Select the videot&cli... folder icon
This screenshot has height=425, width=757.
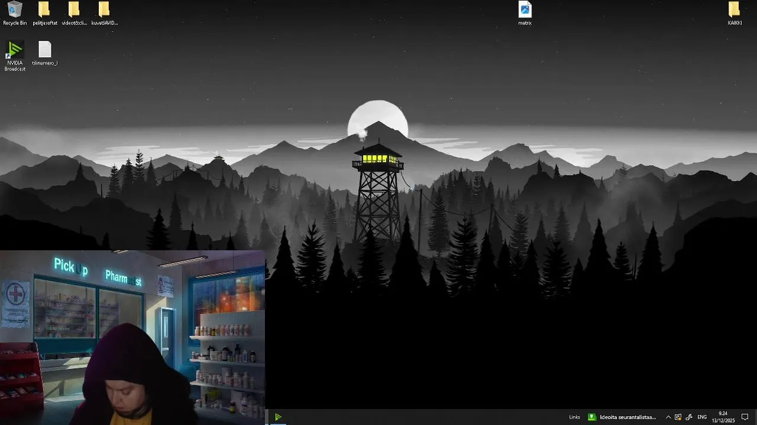coord(75,14)
